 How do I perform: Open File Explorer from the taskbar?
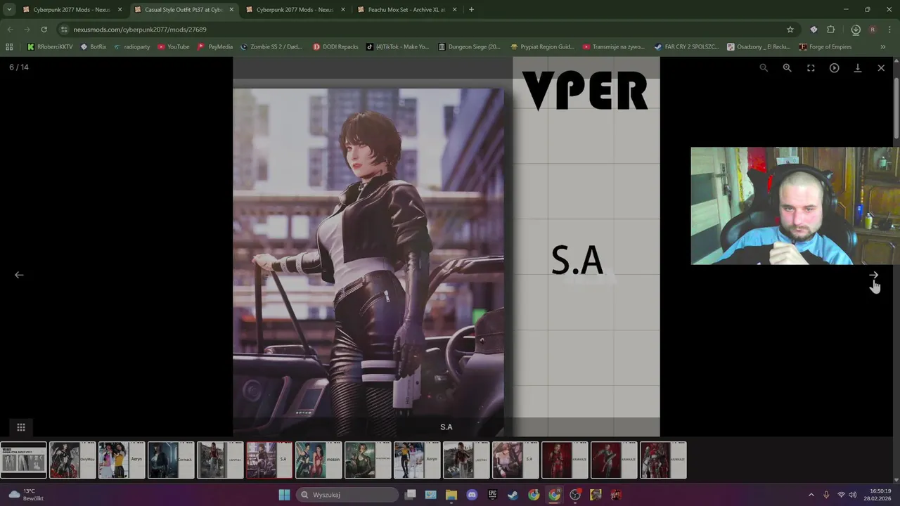tap(451, 495)
